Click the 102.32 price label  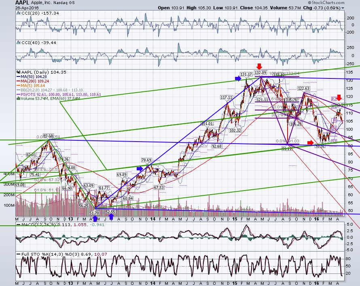(x=235, y=130)
